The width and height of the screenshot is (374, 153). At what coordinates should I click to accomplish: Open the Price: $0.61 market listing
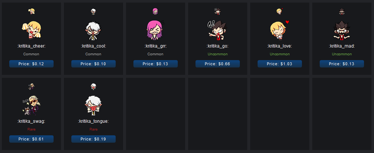(31, 139)
